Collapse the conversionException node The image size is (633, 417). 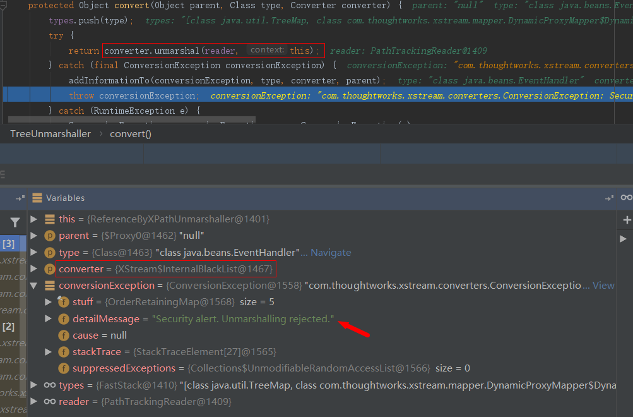[34, 286]
